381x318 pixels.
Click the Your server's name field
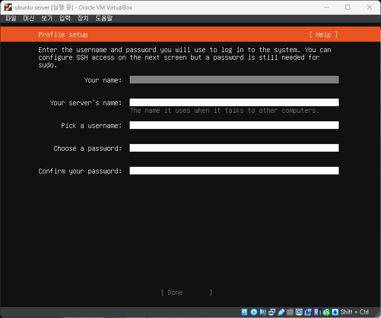pos(234,102)
